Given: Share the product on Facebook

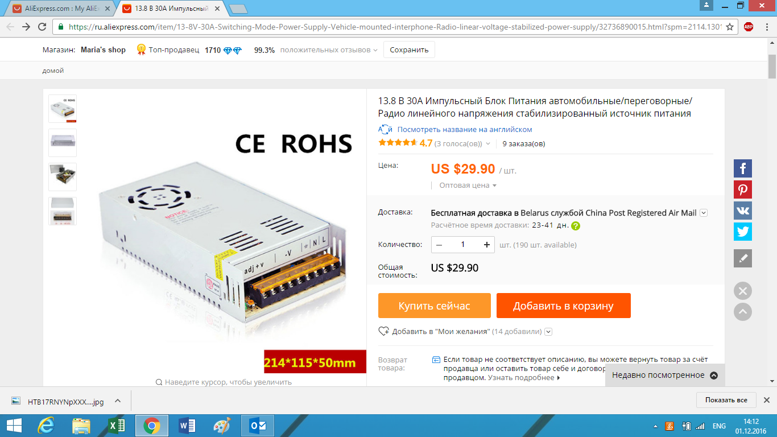Looking at the screenshot, I should pyautogui.click(x=742, y=168).
